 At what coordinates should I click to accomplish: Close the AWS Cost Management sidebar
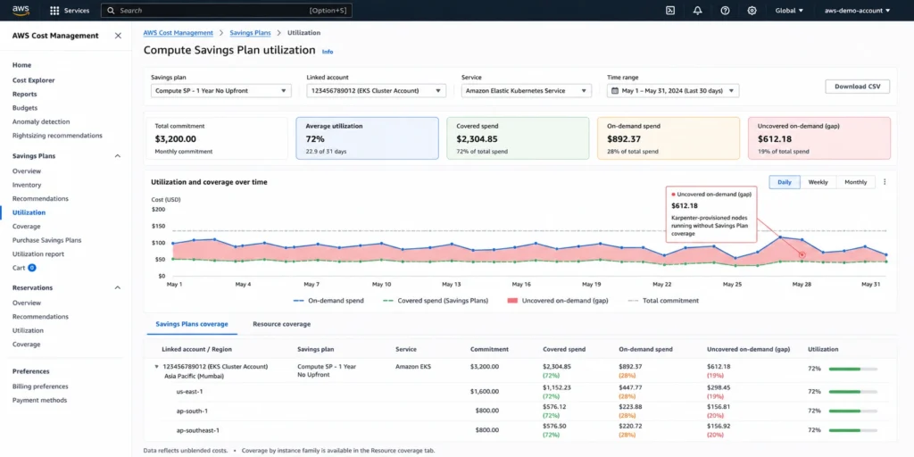[118, 36]
